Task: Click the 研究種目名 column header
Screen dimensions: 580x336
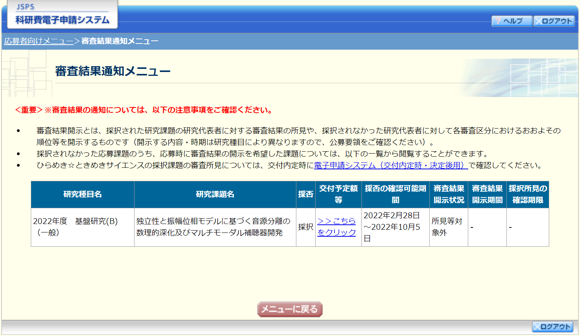Action: click(x=82, y=194)
